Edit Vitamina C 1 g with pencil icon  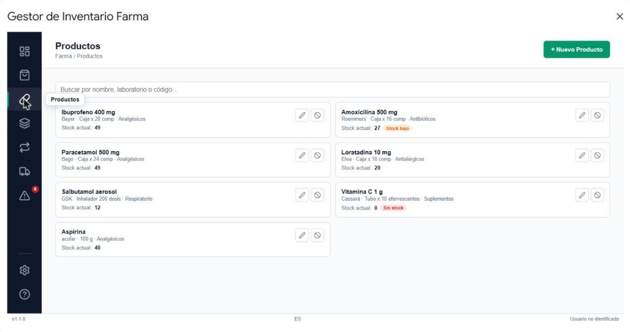[x=582, y=195]
